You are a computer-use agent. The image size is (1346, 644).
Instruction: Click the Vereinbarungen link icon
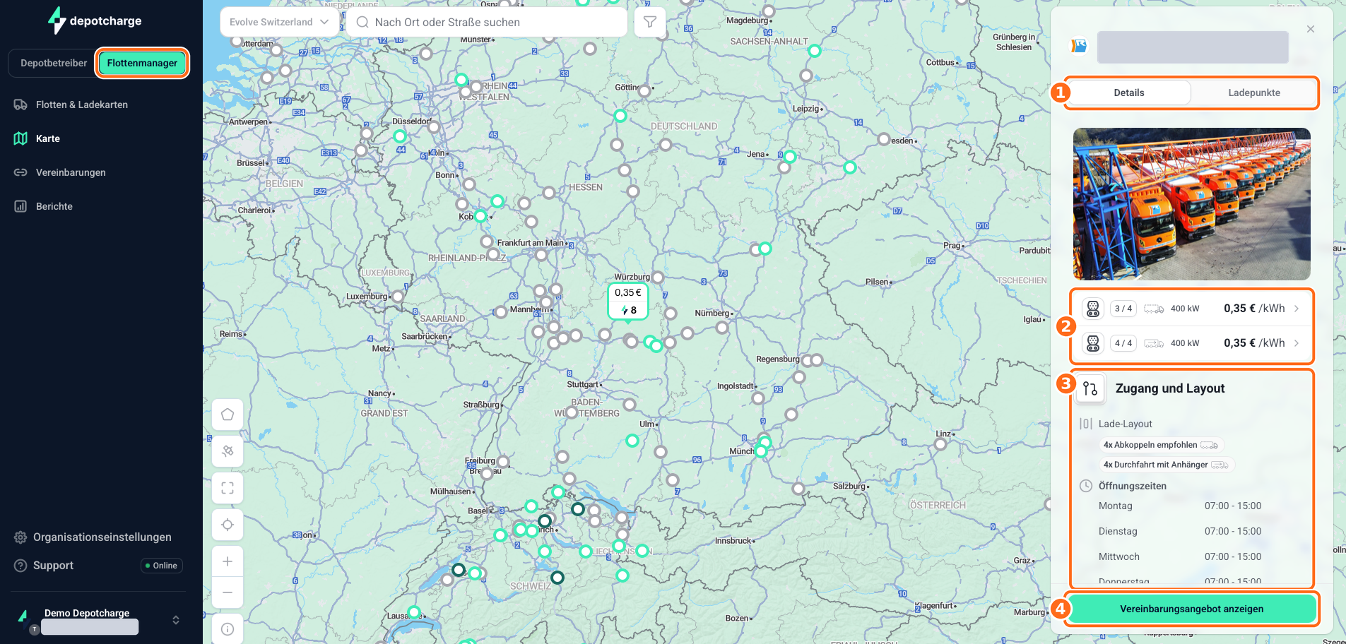coord(20,172)
